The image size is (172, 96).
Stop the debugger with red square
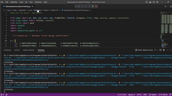pos(96,6)
